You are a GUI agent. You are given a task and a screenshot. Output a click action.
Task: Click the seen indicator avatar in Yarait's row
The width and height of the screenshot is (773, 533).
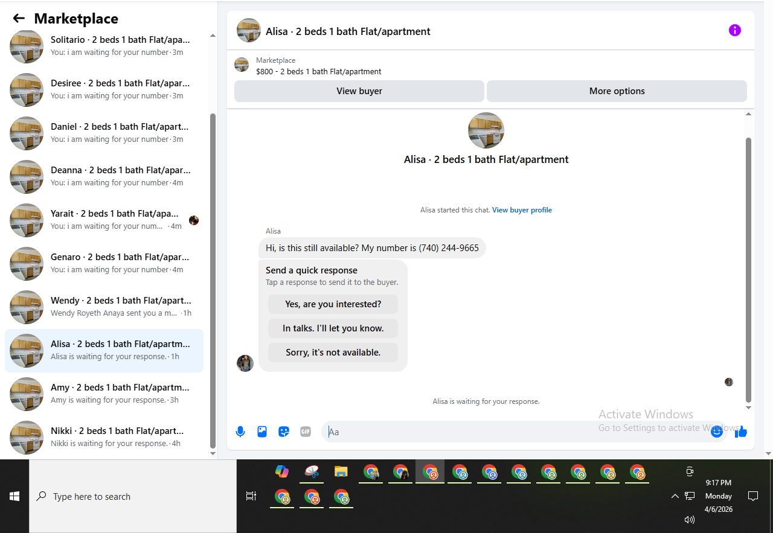tap(194, 220)
